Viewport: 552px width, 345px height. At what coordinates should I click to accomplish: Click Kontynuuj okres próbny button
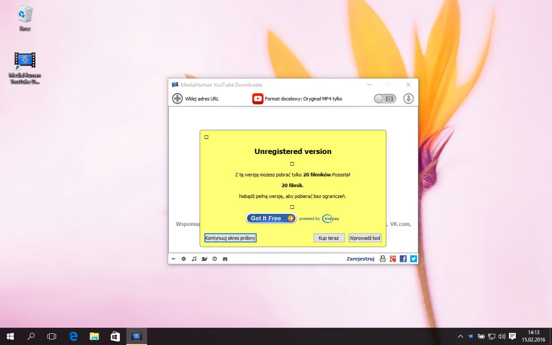point(230,238)
